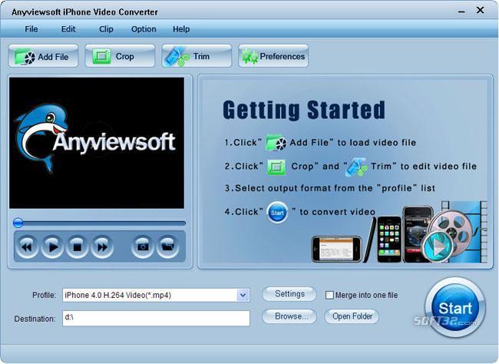The height and width of the screenshot is (364, 499).
Task: Expand the Profile dropdown list
Action: pos(243,295)
